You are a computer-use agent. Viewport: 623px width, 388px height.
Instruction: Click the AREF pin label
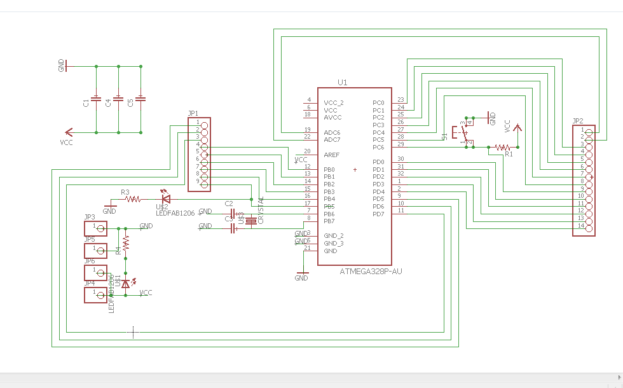coord(332,155)
